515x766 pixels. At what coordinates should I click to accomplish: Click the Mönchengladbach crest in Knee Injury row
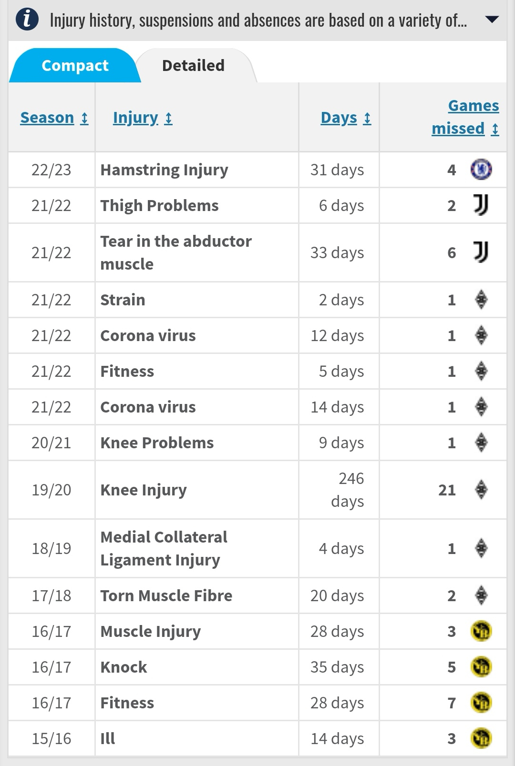[x=481, y=490]
